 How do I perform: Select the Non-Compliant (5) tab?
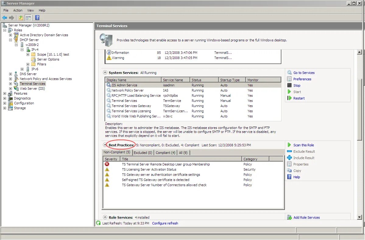(x=117, y=152)
